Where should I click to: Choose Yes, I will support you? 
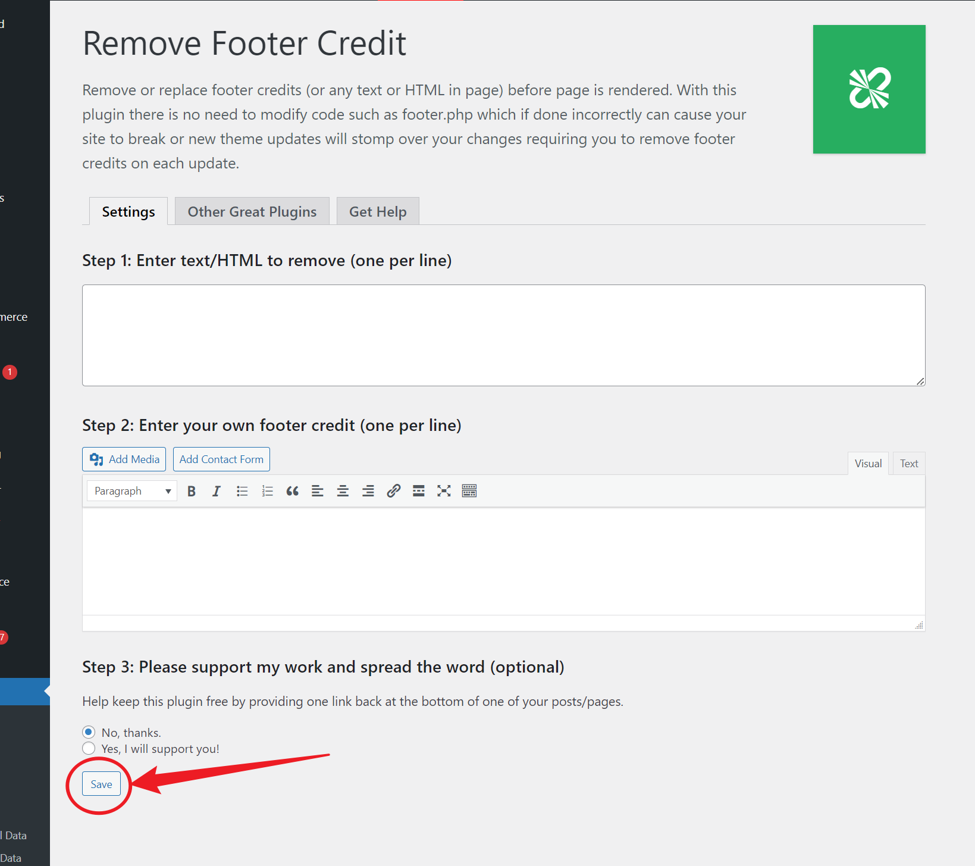[x=89, y=748]
